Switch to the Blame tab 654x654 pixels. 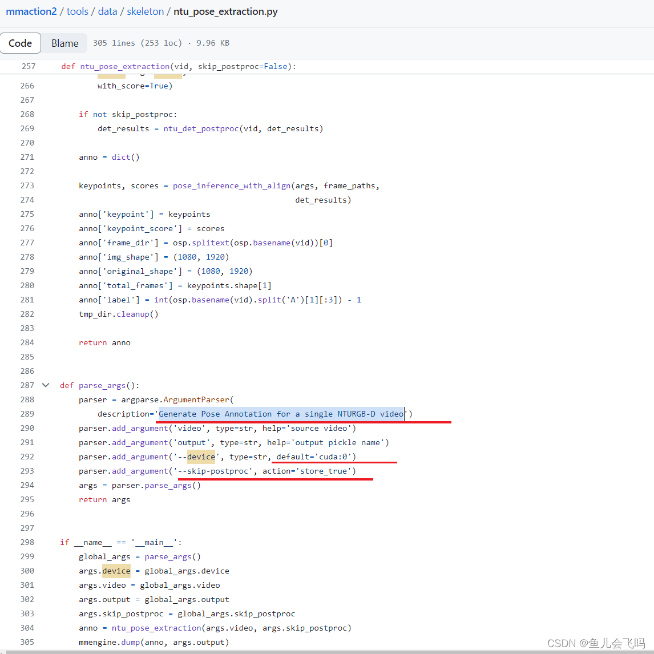(x=64, y=43)
